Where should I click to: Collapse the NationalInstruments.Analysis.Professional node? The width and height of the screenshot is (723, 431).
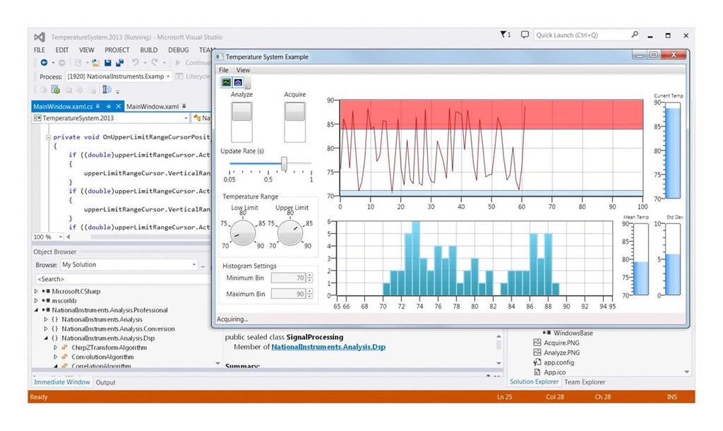click(x=36, y=310)
